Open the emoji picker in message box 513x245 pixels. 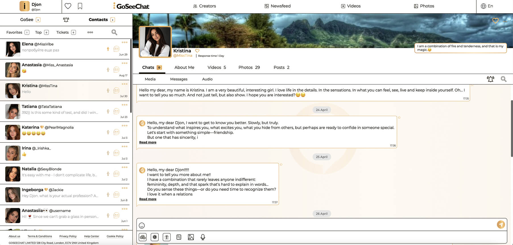142,226
